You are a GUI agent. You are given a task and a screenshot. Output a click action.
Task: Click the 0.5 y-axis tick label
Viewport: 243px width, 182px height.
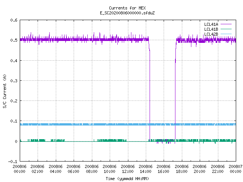point(14,40)
